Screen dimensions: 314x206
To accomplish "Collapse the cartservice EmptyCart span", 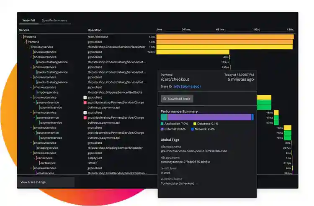I will pyautogui.click(x=35, y=158).
